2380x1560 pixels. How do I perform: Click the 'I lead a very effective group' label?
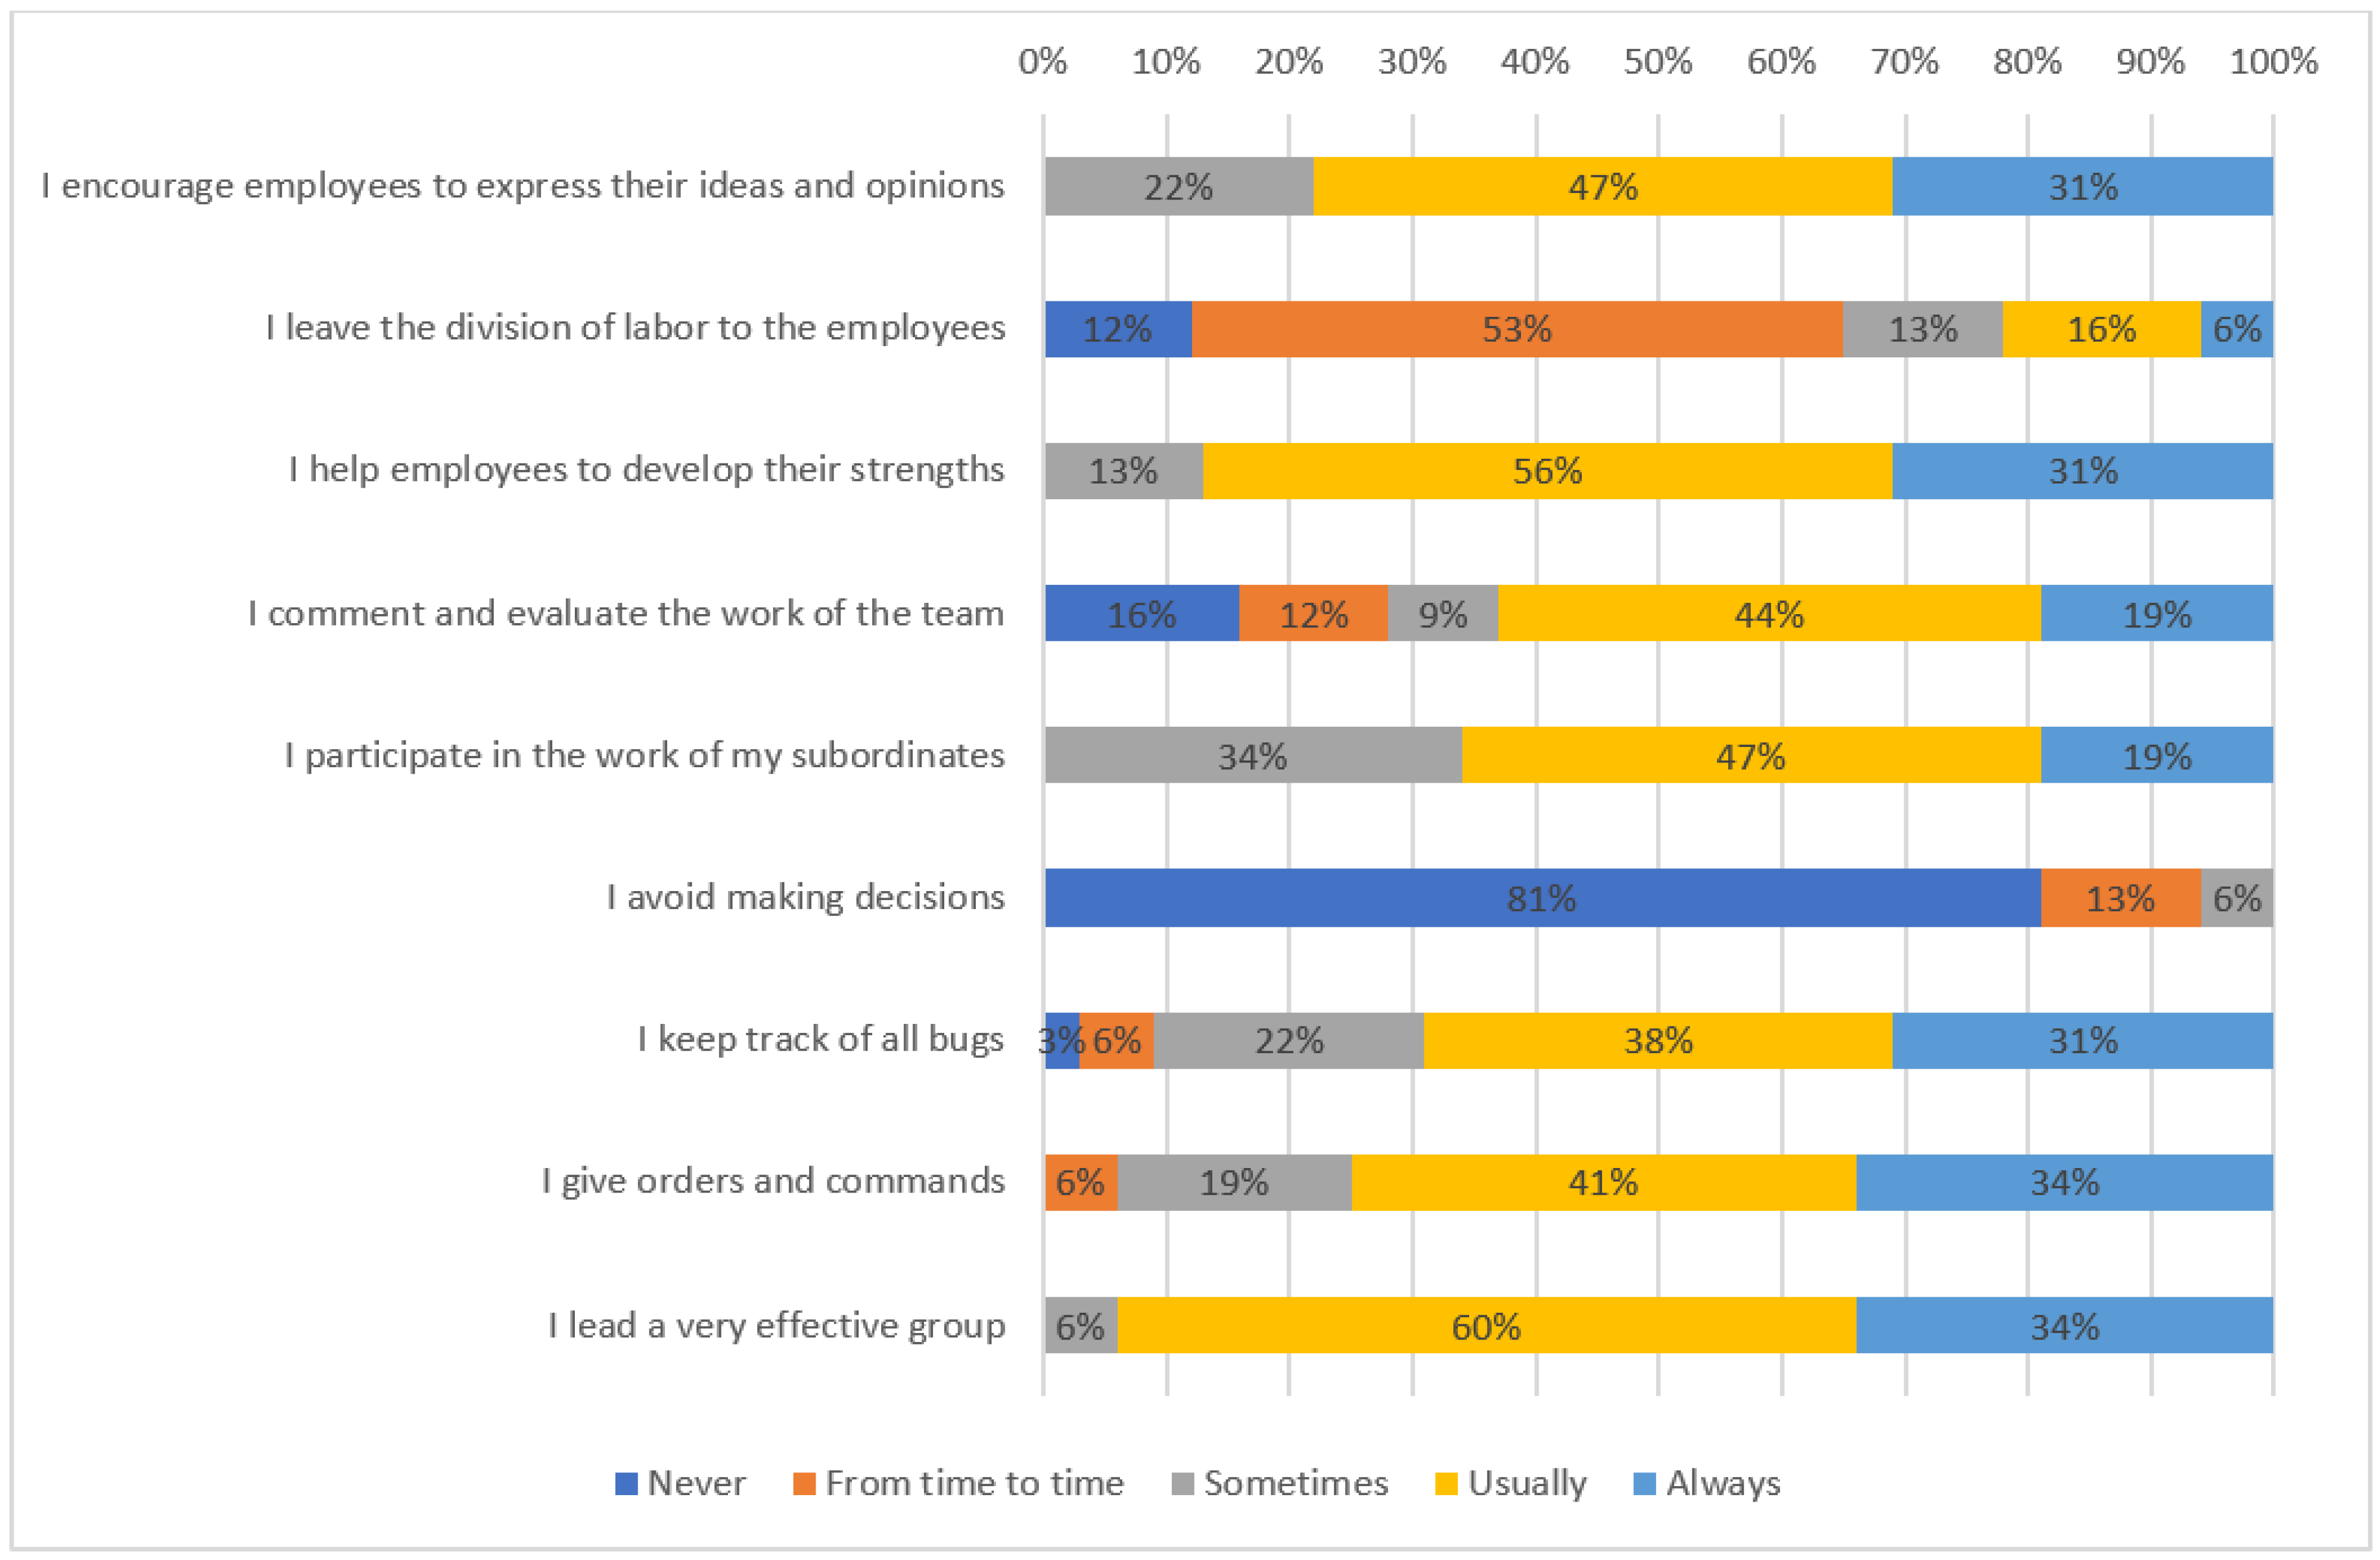pyautogui.click(x=777, y=1325)
